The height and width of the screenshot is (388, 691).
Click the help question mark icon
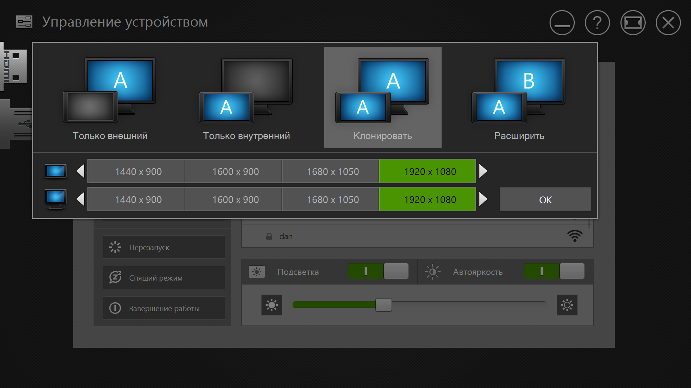(x=597, y=23)
